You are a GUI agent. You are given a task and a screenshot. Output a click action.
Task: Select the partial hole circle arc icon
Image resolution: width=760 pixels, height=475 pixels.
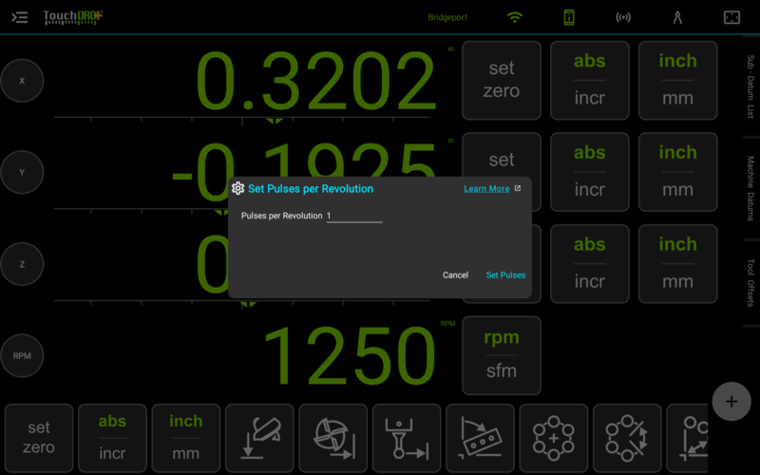[627, 438]
